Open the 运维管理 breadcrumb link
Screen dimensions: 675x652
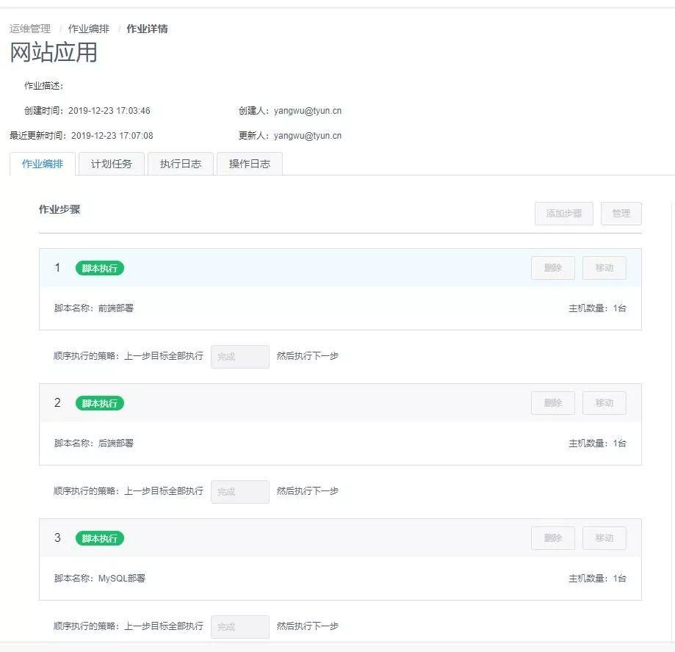click(x=30, y=29)
